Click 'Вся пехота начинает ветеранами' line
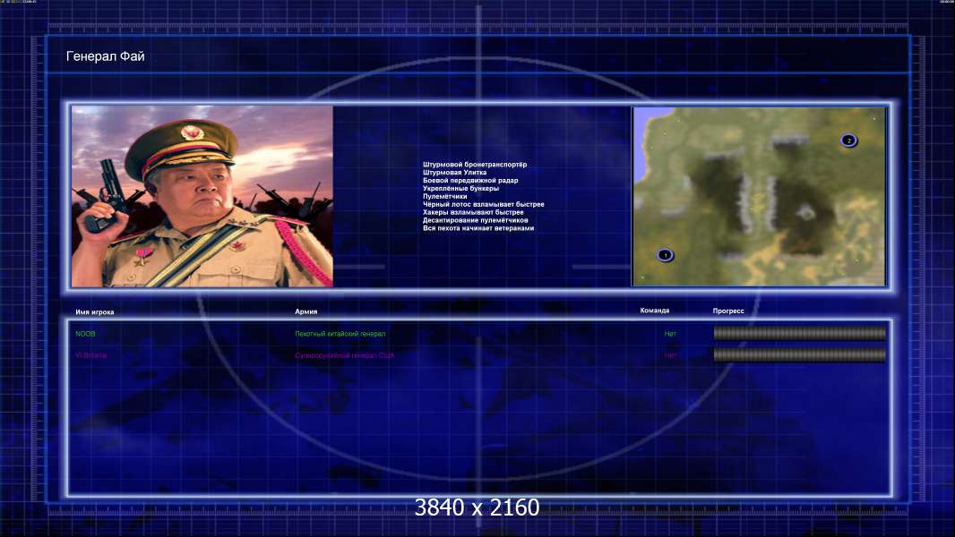 coord(478,228)
